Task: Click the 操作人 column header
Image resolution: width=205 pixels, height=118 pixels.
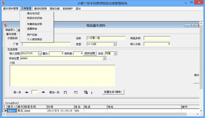Action: point(12,107)
